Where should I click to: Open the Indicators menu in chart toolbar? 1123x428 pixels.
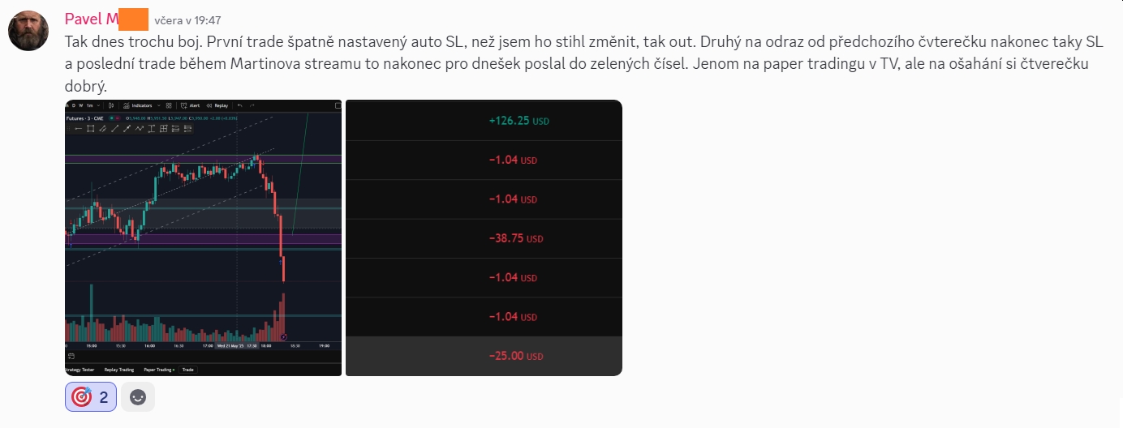[x=138, y=105]
